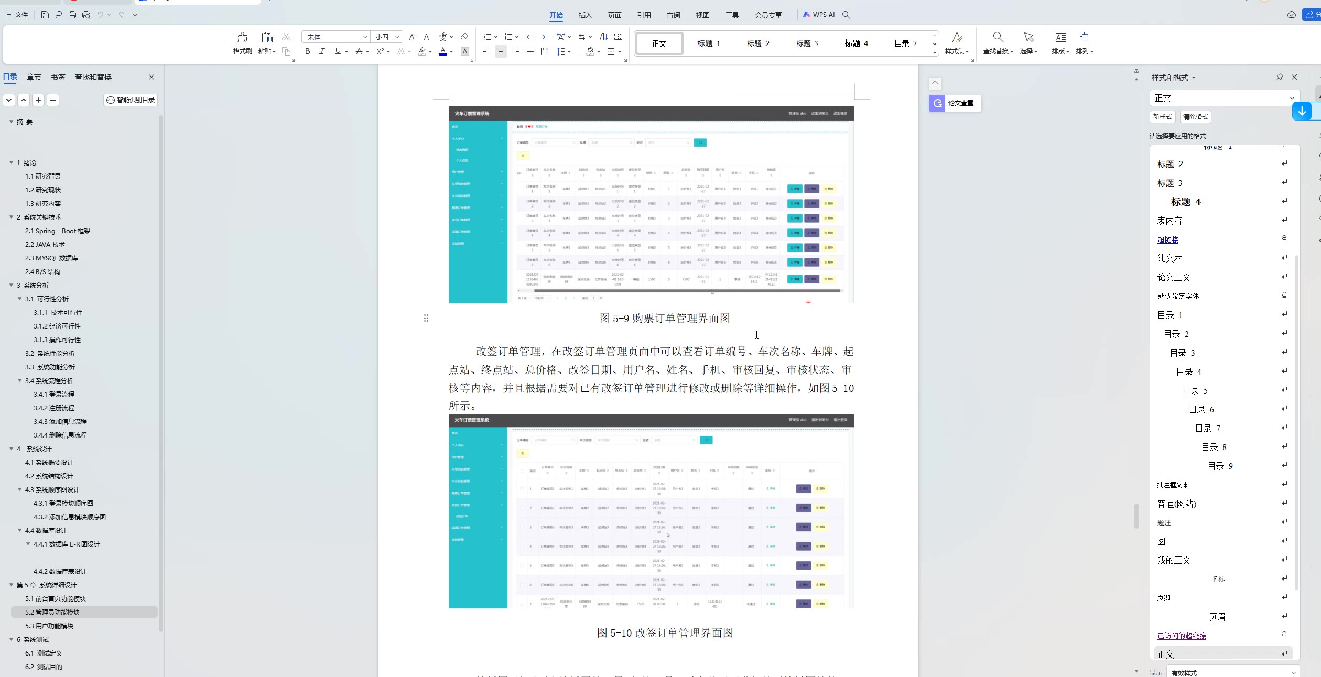Increase font size with A+ icon

pos(413,37)
